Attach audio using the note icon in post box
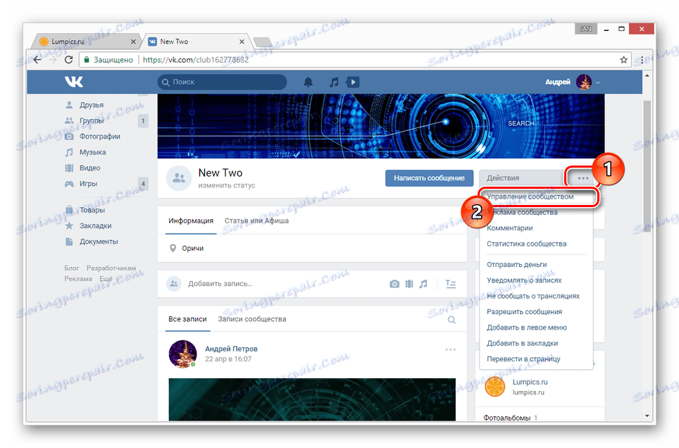Screen dimensions: 679x448 (423, 284)
